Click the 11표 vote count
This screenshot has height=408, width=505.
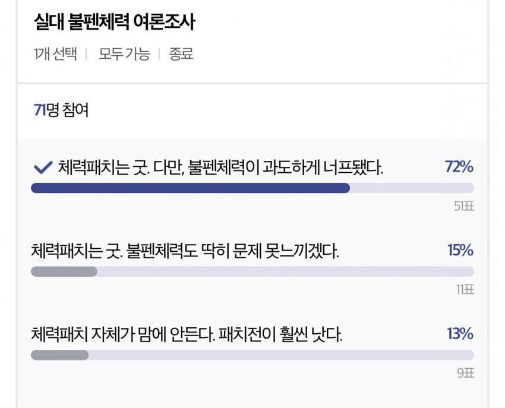click(465, 290)
